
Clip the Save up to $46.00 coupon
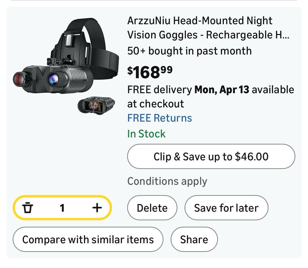[x=211, y=157]
